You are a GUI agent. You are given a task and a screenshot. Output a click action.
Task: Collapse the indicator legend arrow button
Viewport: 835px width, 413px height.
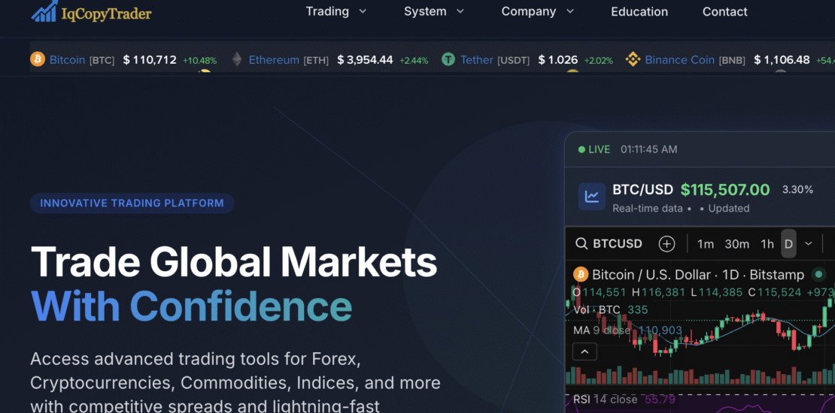click(x=584, y=352)
